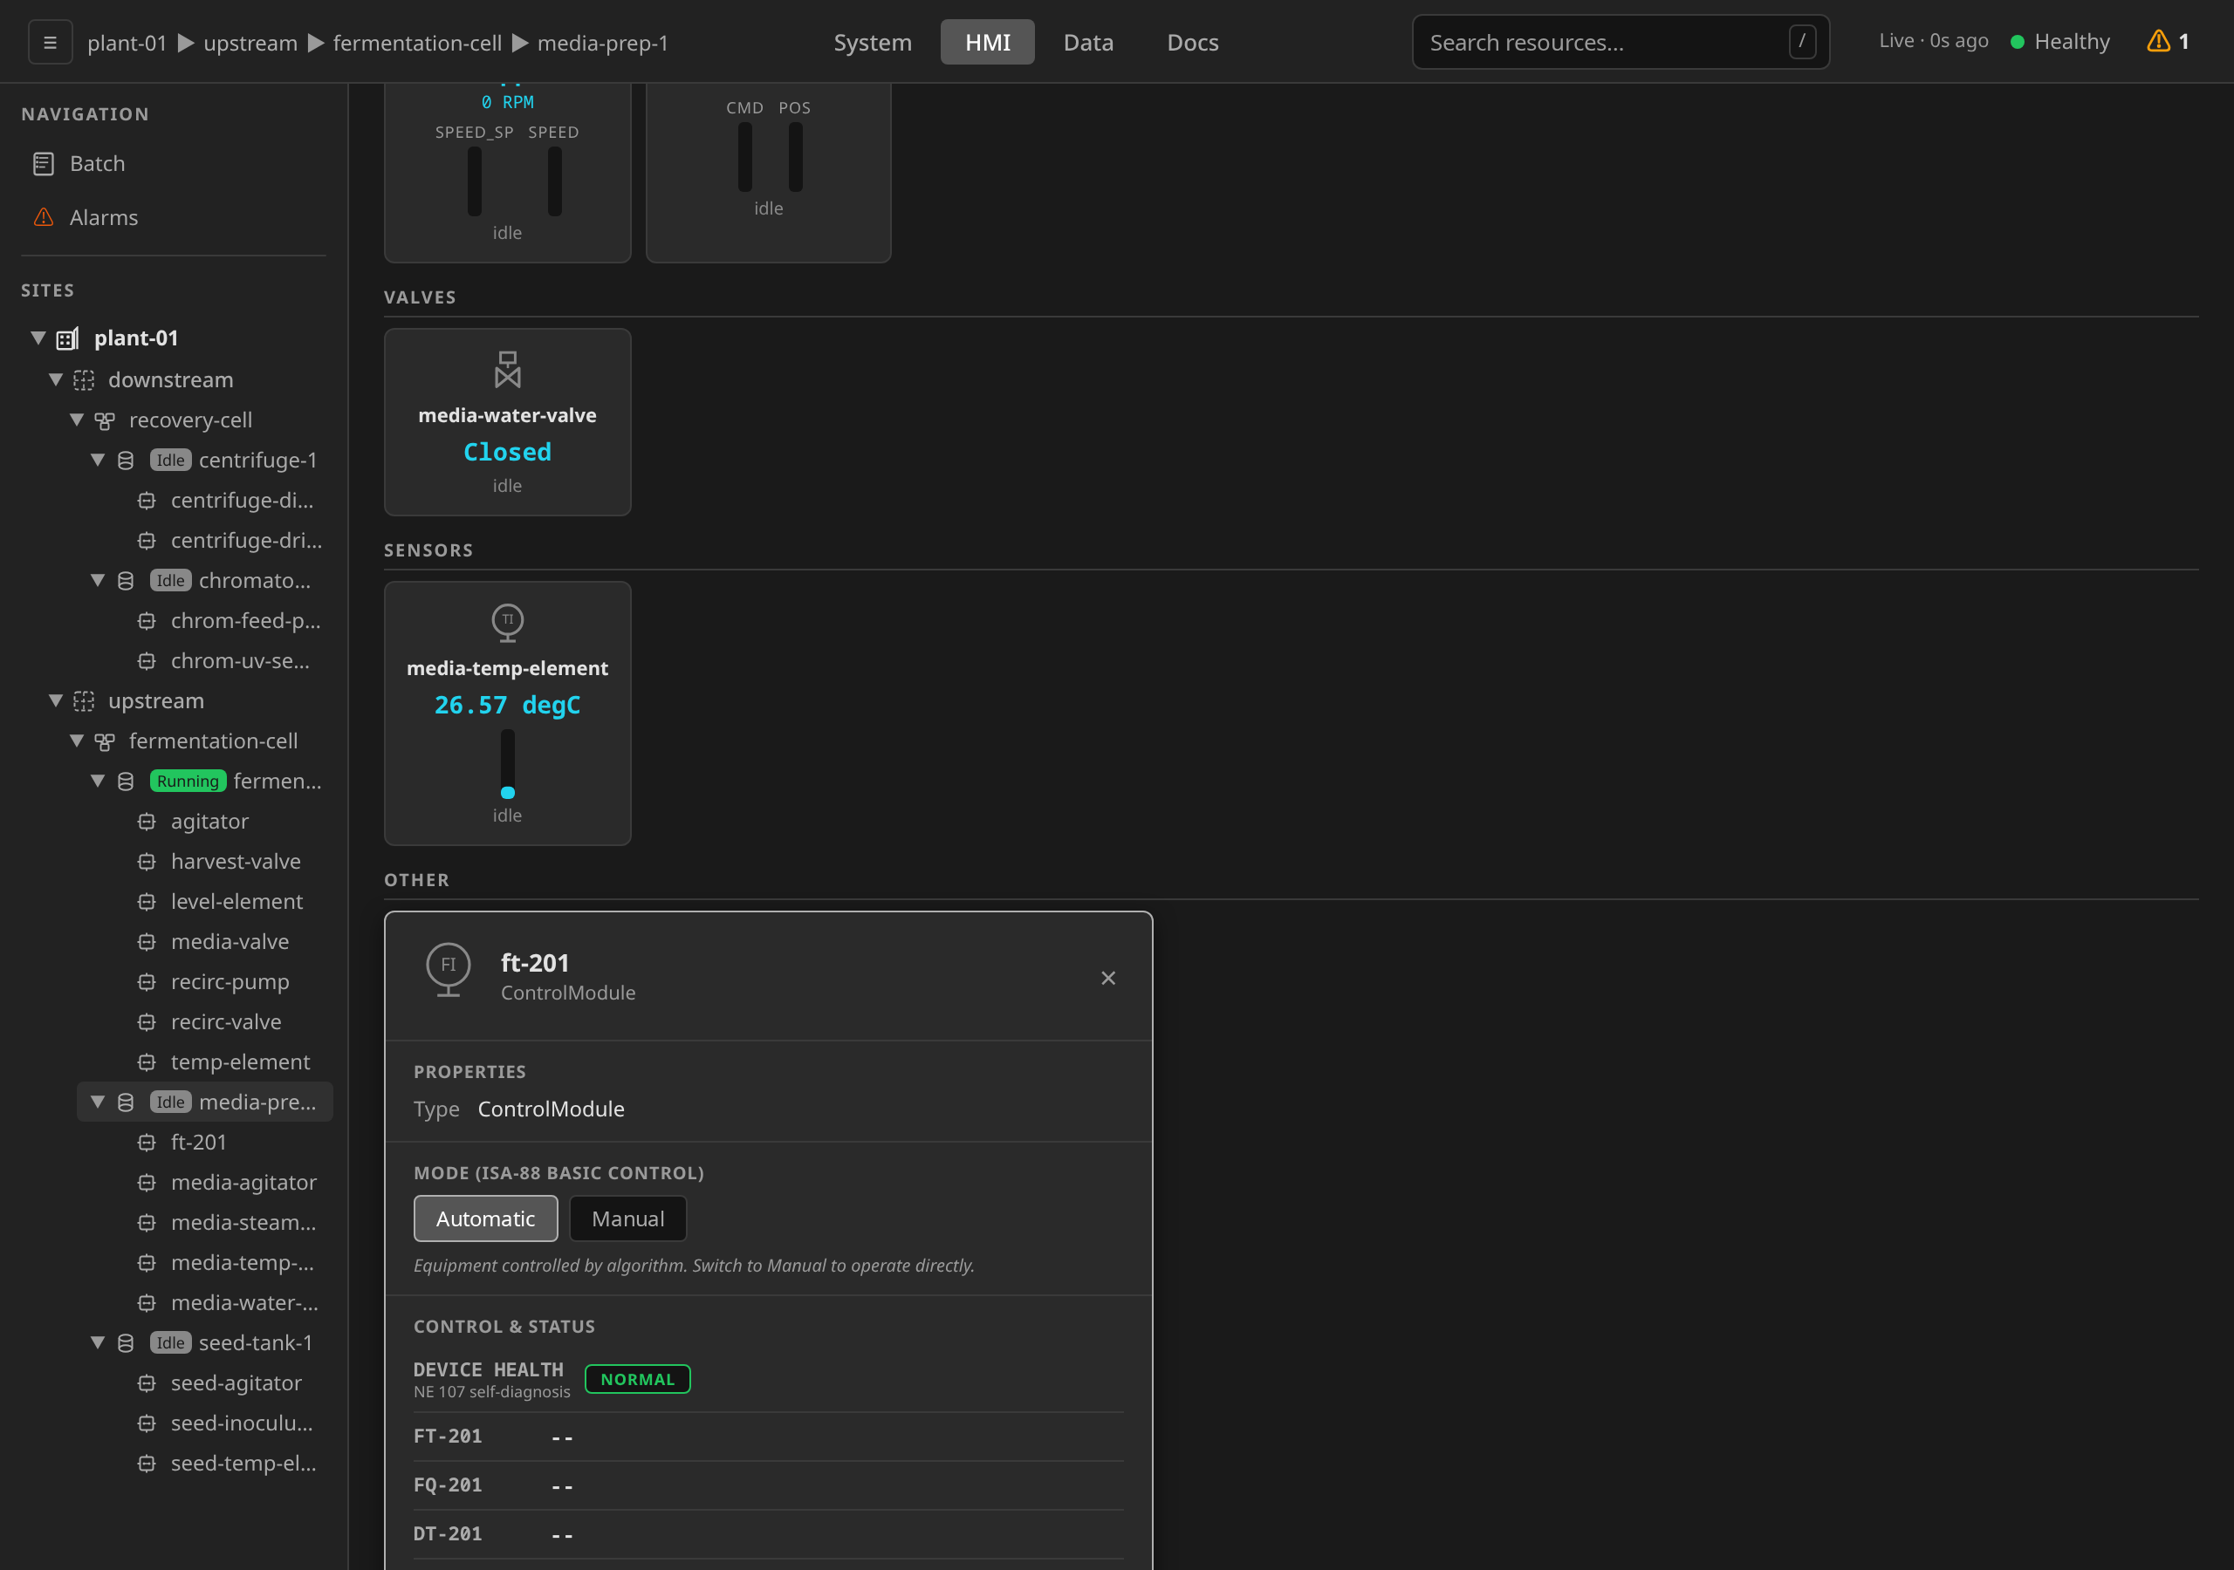Click the media-temp-element level bar
The height and width of the screenshot is (1570, 2234).
[x=507, y=763]
